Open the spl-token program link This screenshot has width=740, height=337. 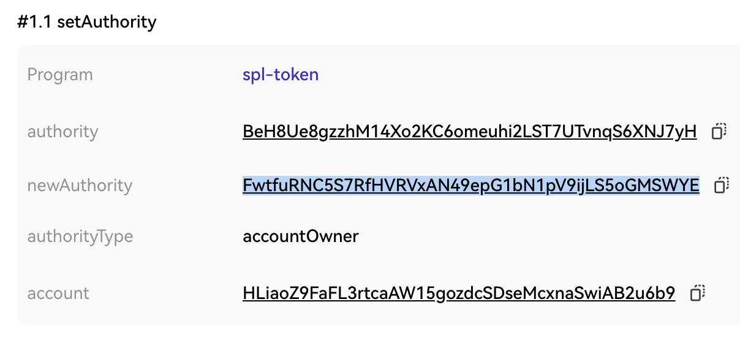click(x=281, y=75)
